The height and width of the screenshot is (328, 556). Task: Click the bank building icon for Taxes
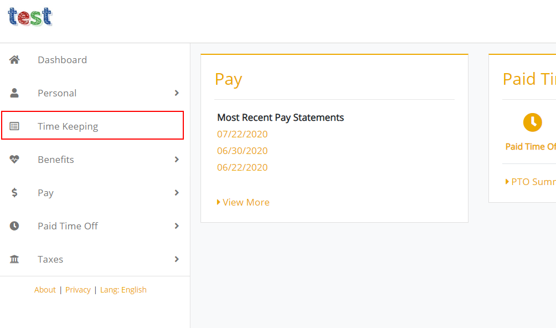[14, 259]
